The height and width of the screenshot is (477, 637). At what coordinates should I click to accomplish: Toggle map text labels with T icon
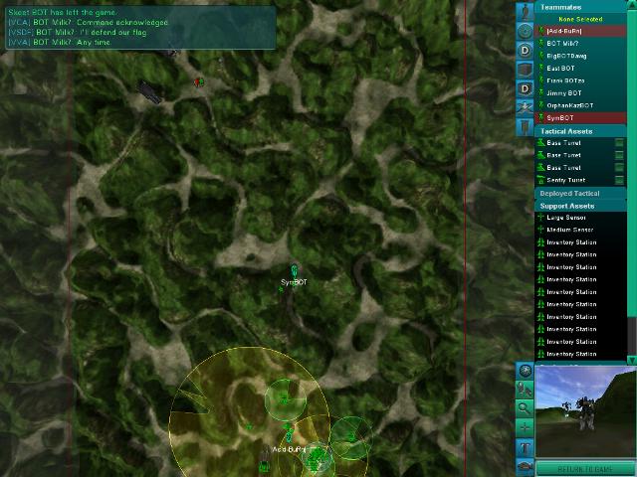525,447
